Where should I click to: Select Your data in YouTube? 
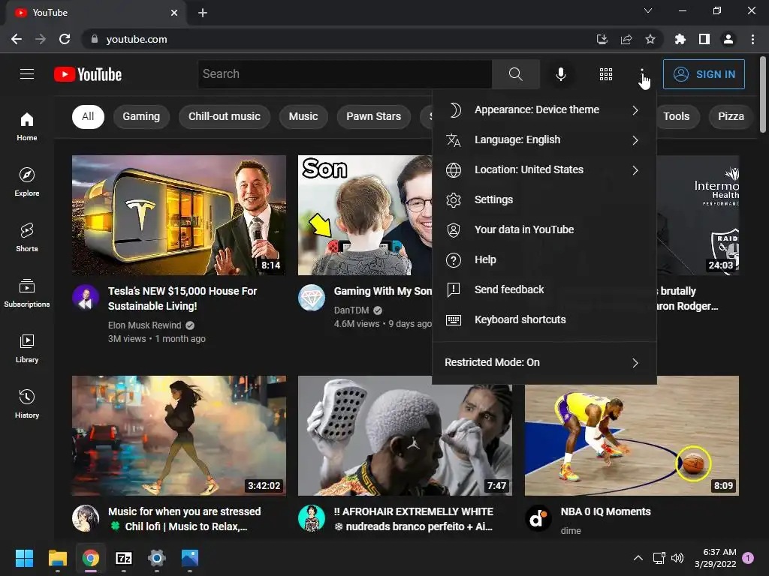point(544,229)
